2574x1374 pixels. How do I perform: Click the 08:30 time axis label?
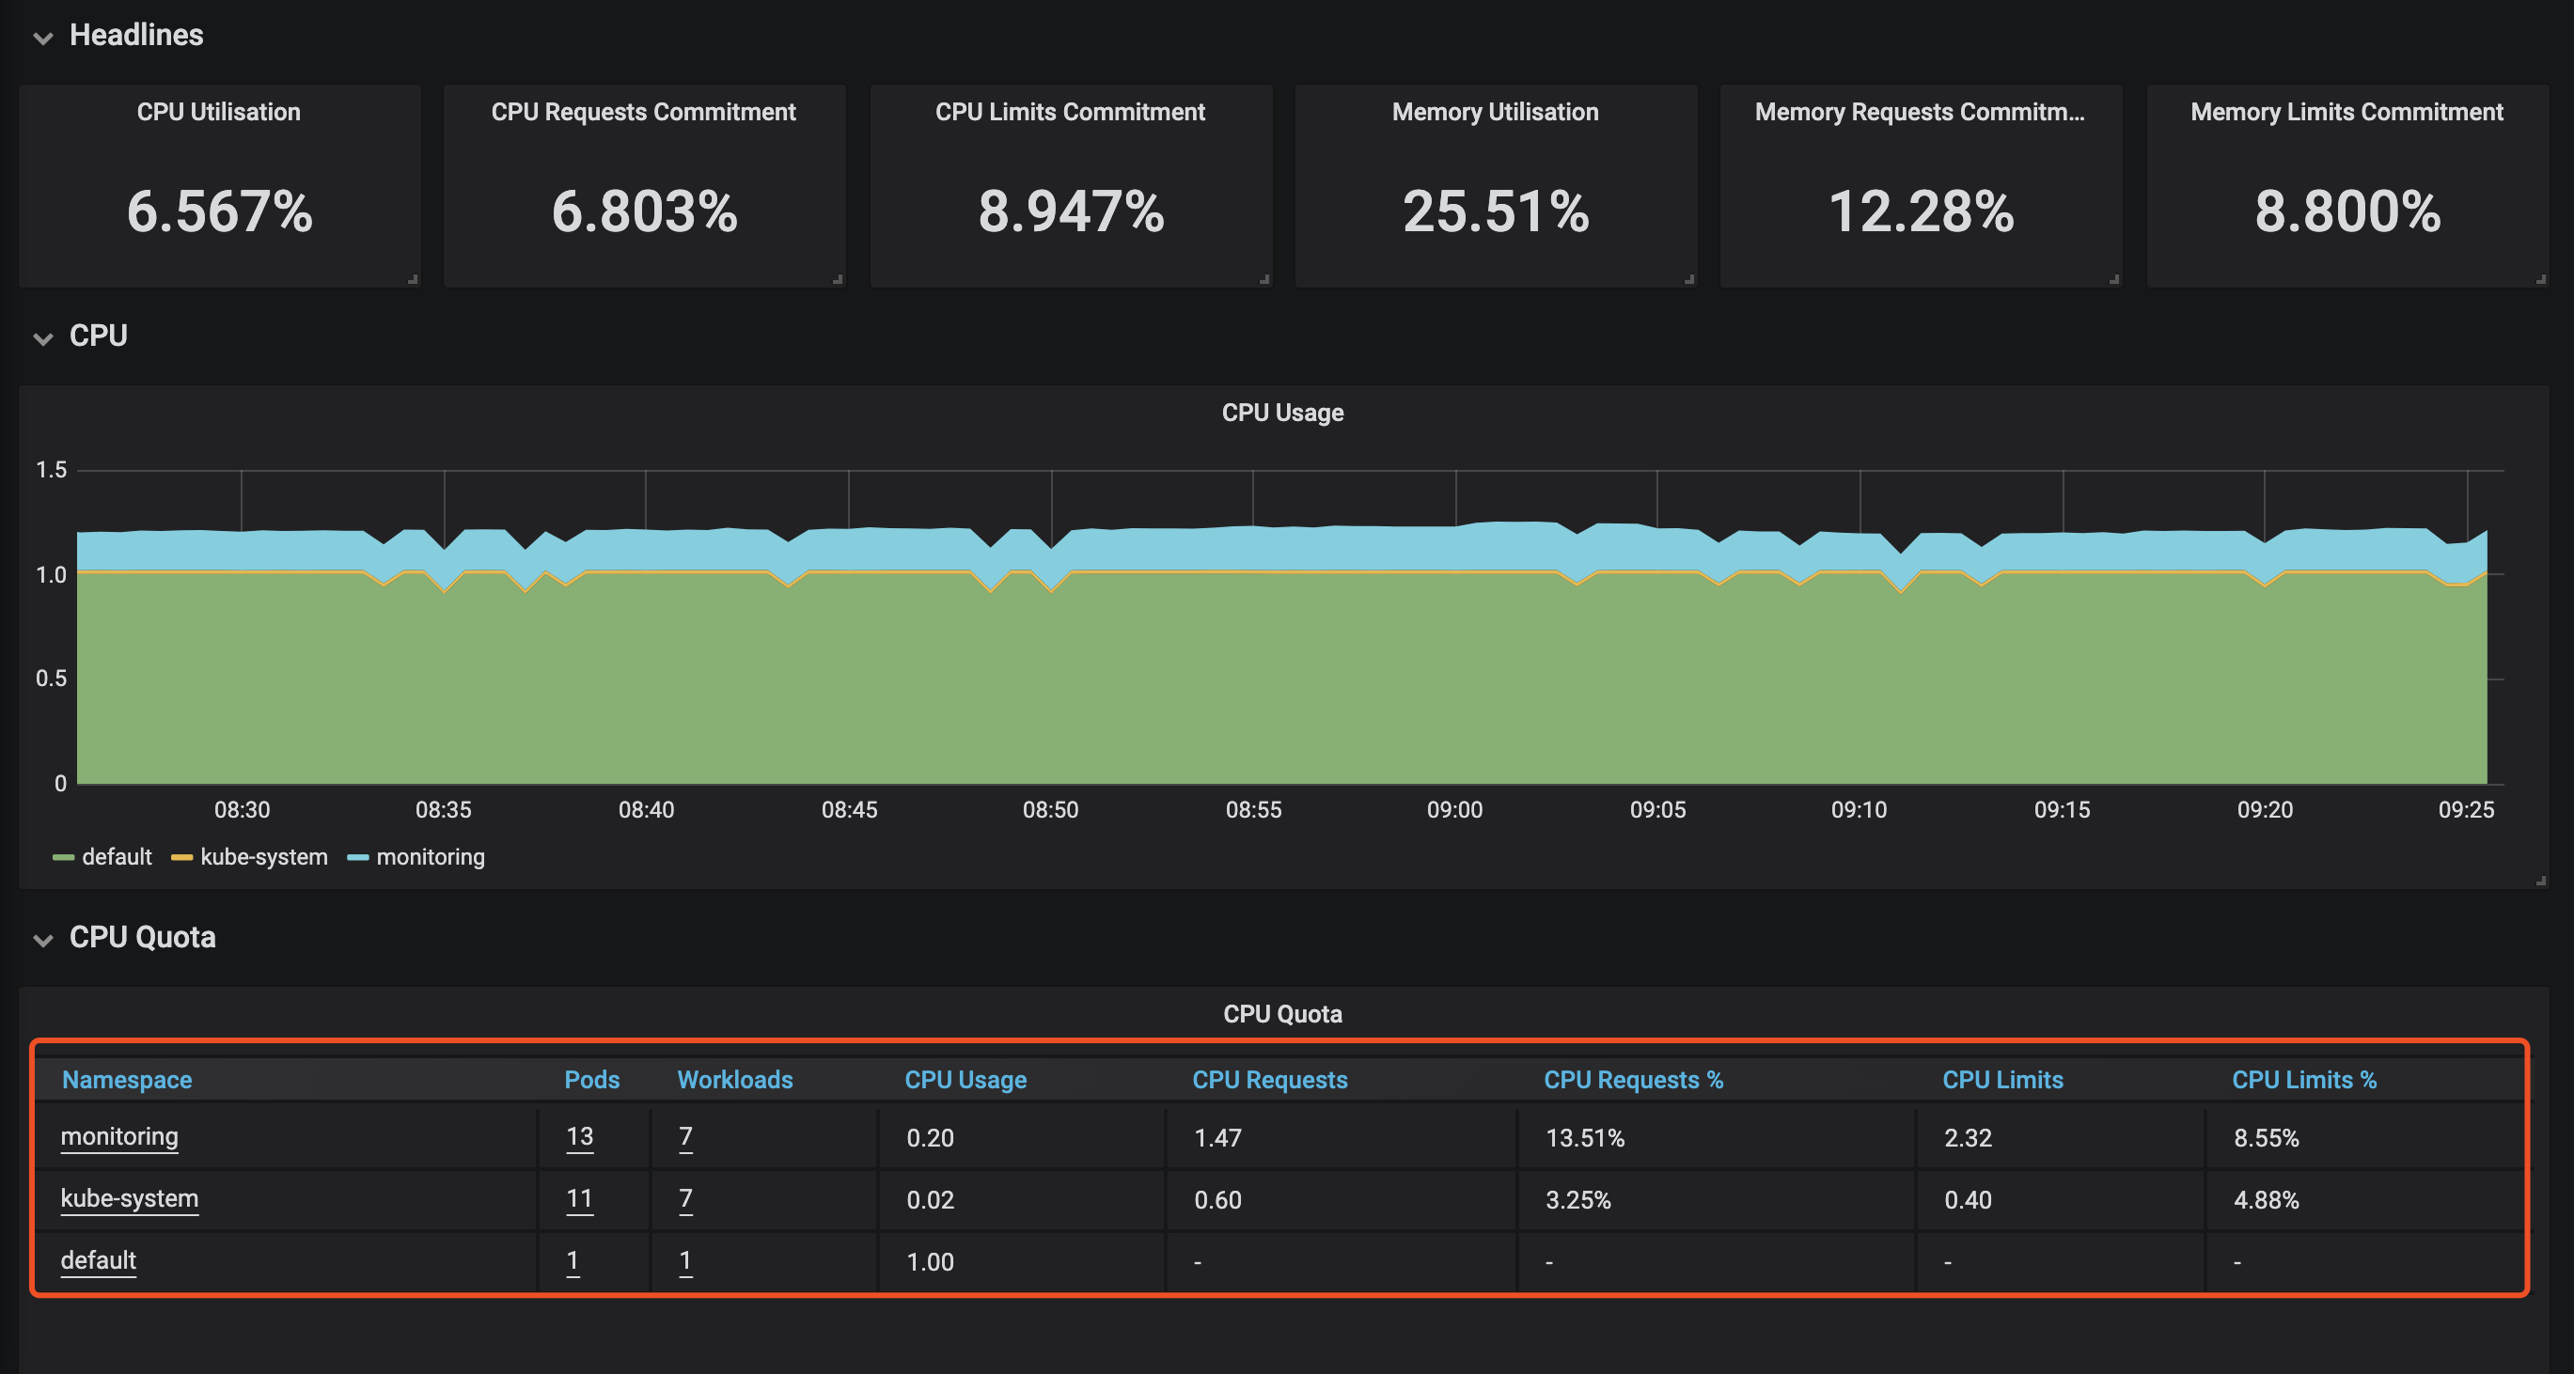[242, 810]
